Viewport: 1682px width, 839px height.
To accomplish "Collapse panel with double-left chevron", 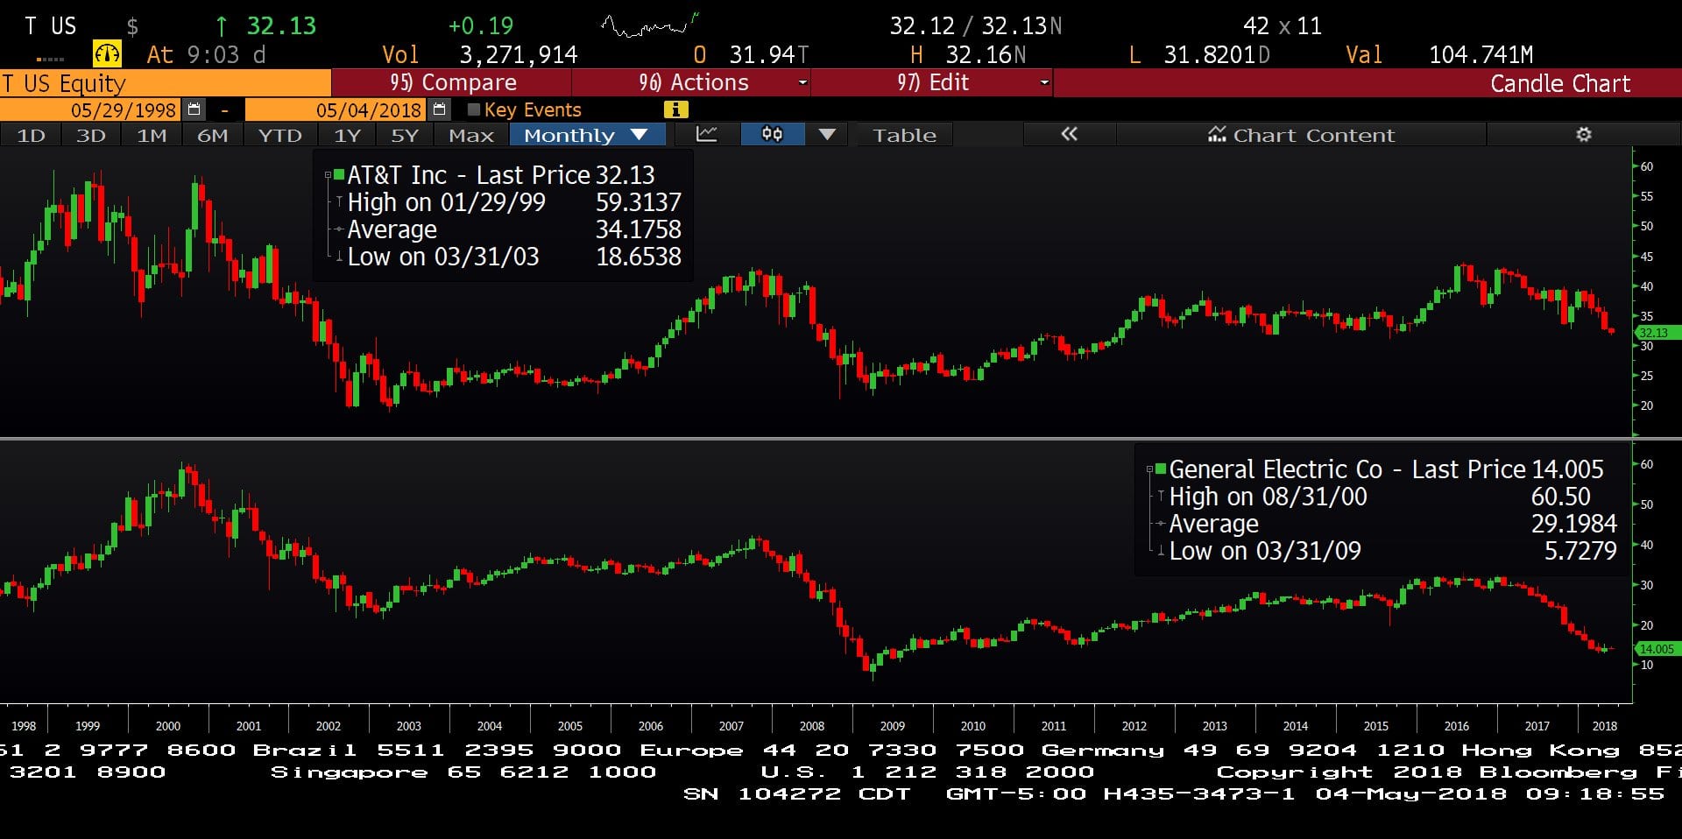I will pos(1069,135).
